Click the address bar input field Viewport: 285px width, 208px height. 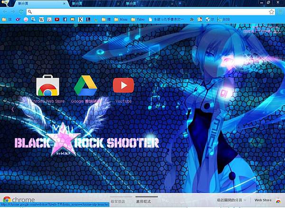tap(150, 12)
